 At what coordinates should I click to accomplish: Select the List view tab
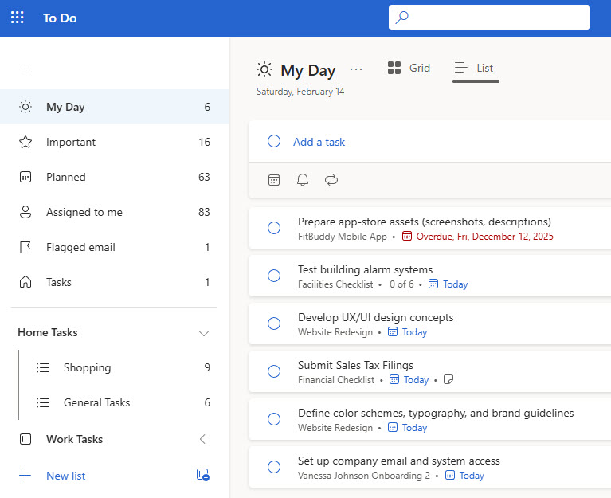476,69
